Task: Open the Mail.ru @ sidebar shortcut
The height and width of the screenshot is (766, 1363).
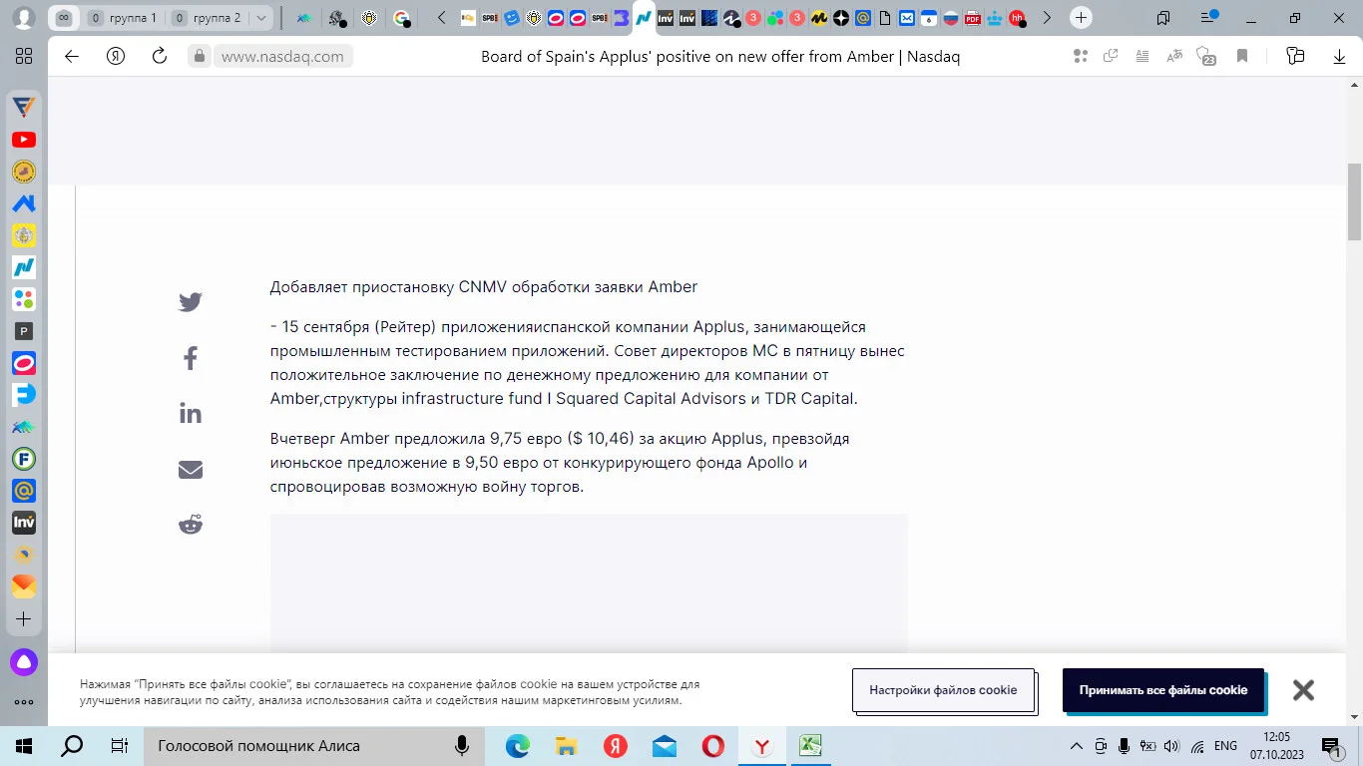Action: click(x=24, y=490)
